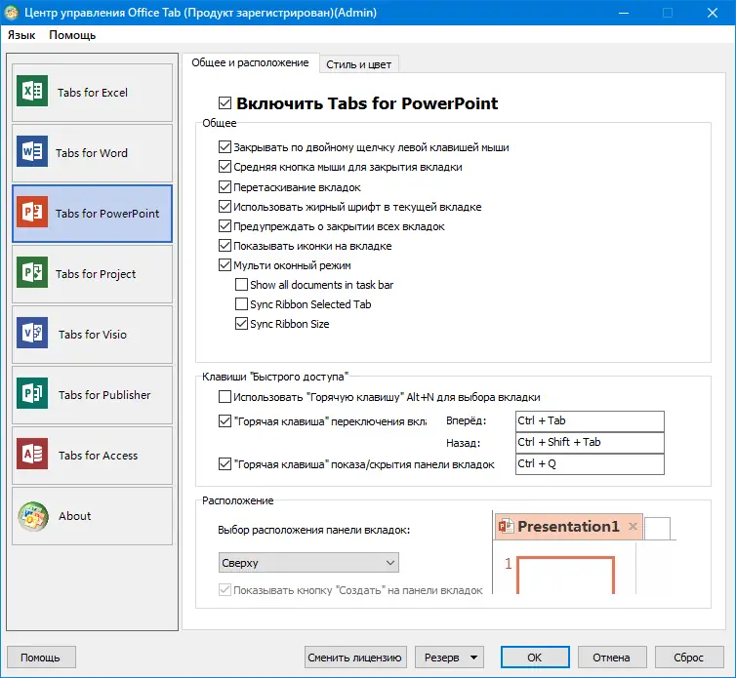Open the Access icon entry

tap(32, 455)
